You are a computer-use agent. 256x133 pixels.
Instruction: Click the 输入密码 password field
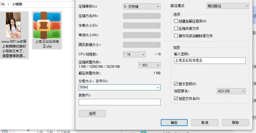[209, 60]
